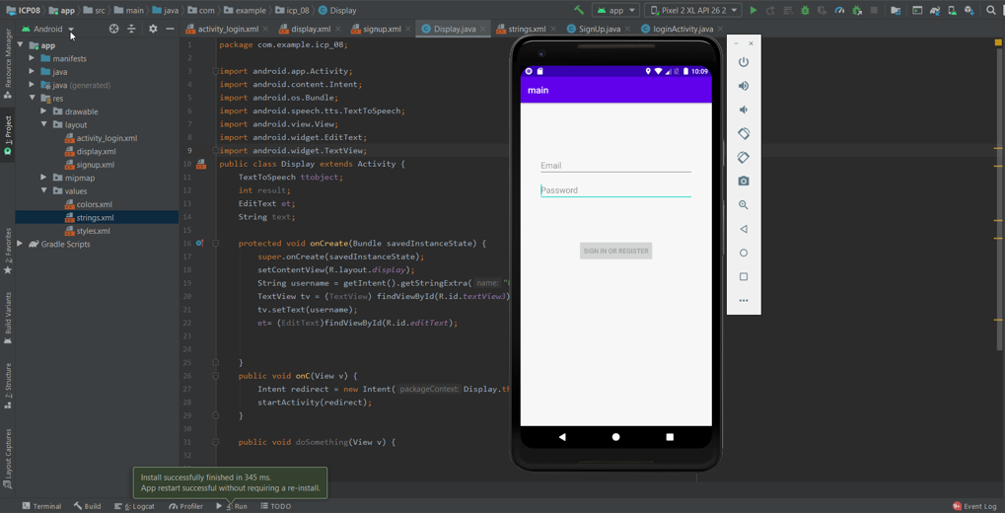Click emulator sidebar Overview square
1005x514 pixels.
[x=744, y=277]
